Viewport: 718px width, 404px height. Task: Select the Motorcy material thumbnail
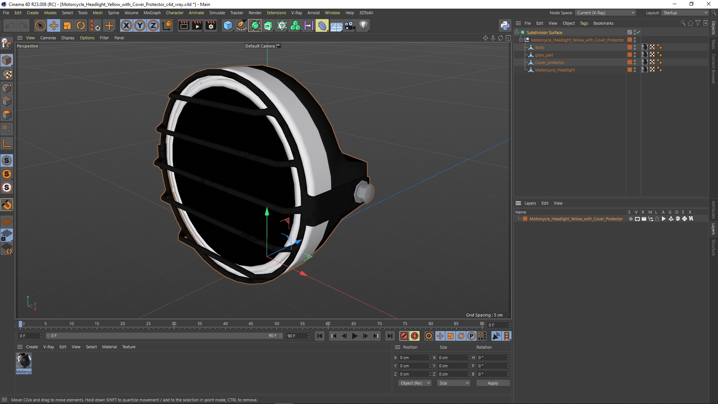click(x=24, y=361)
